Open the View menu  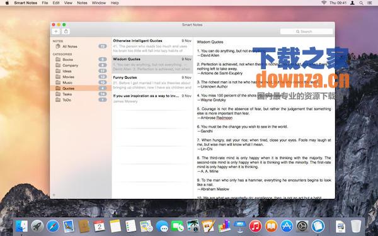[x=68, y=3]
